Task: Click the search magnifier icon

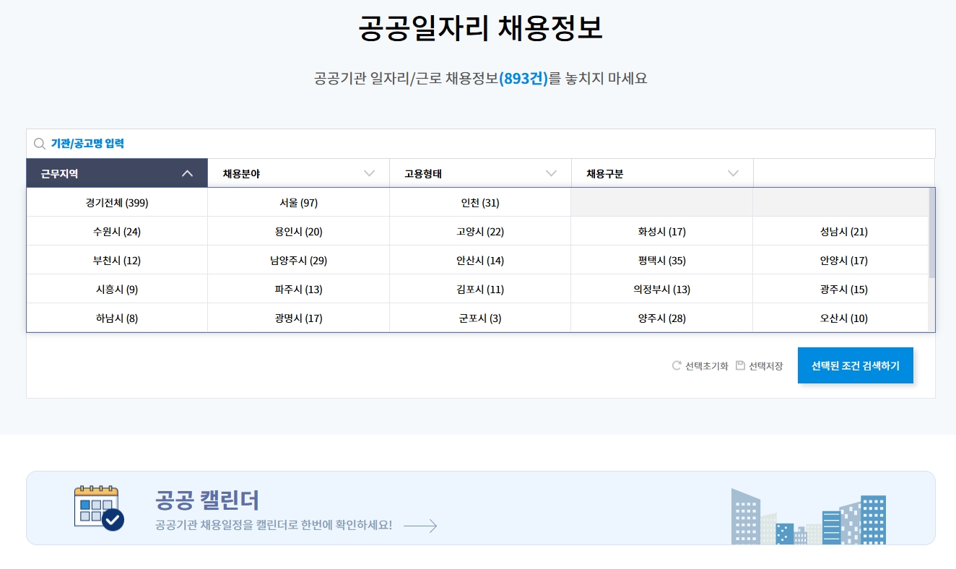Action: click(39, 143)
